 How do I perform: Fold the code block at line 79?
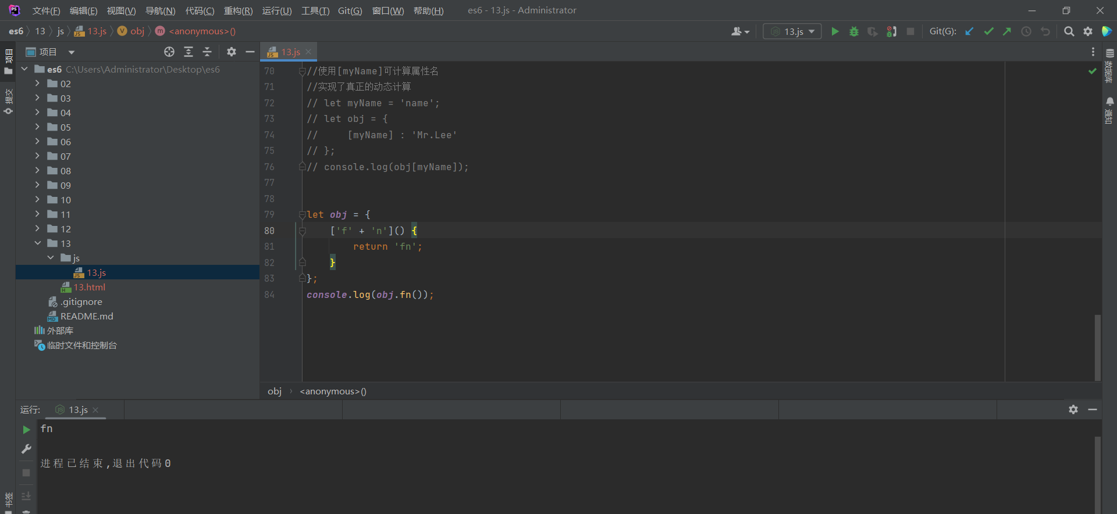pyautogui.click(x=302, y=214)
